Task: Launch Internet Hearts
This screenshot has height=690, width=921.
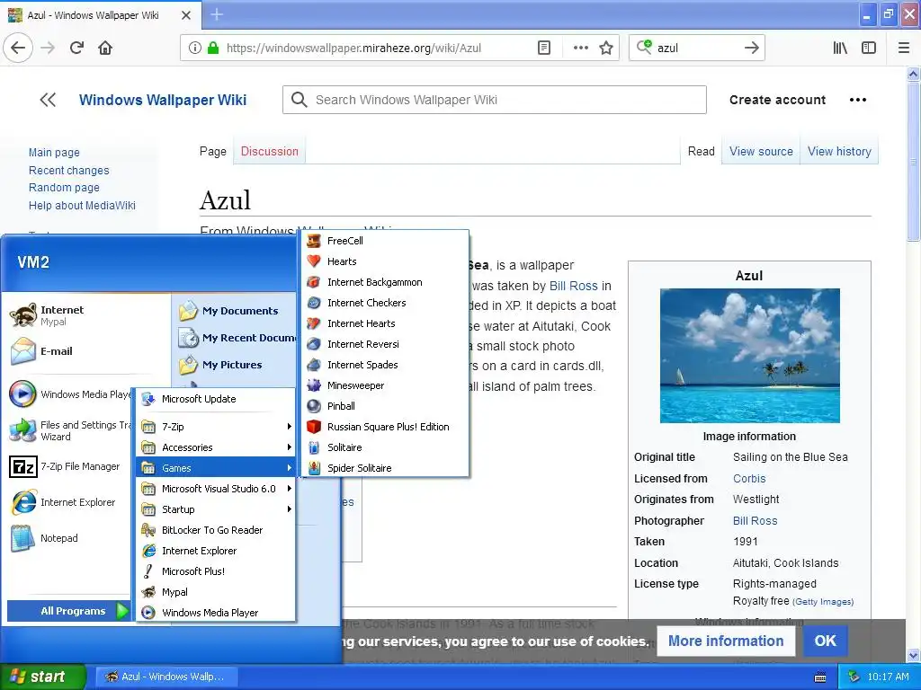Action: point(385,323)
